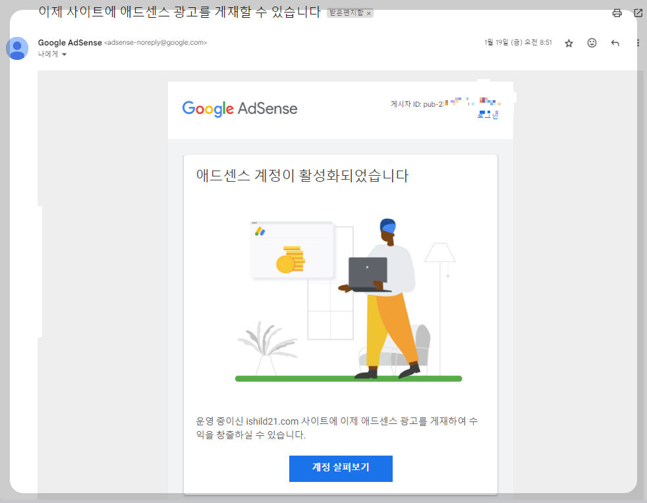Screen dimensions: 647x503
Task: Click the illustration of person with laptop
Action: coord(349,300)
